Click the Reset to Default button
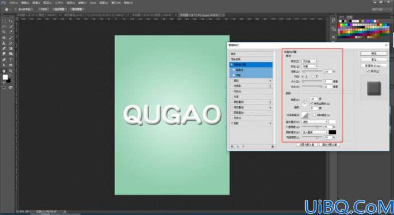 [x=329, y=145]
